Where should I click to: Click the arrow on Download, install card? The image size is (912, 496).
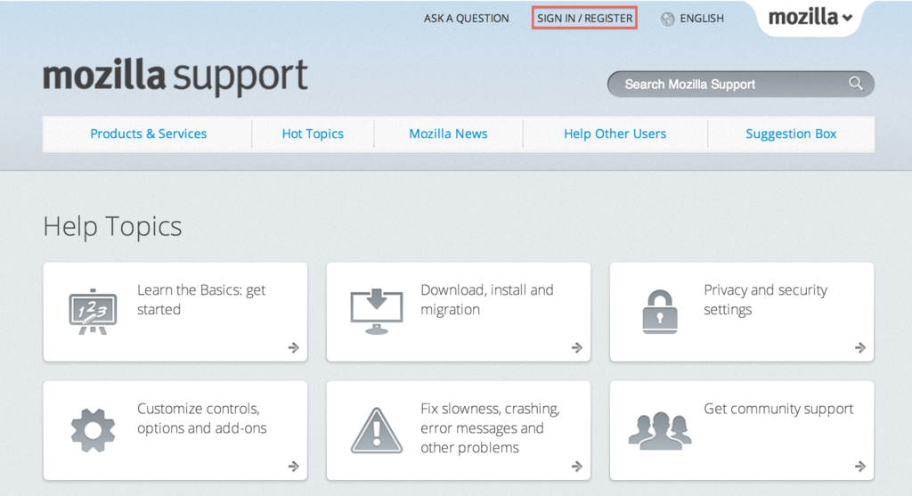[577, 347]
